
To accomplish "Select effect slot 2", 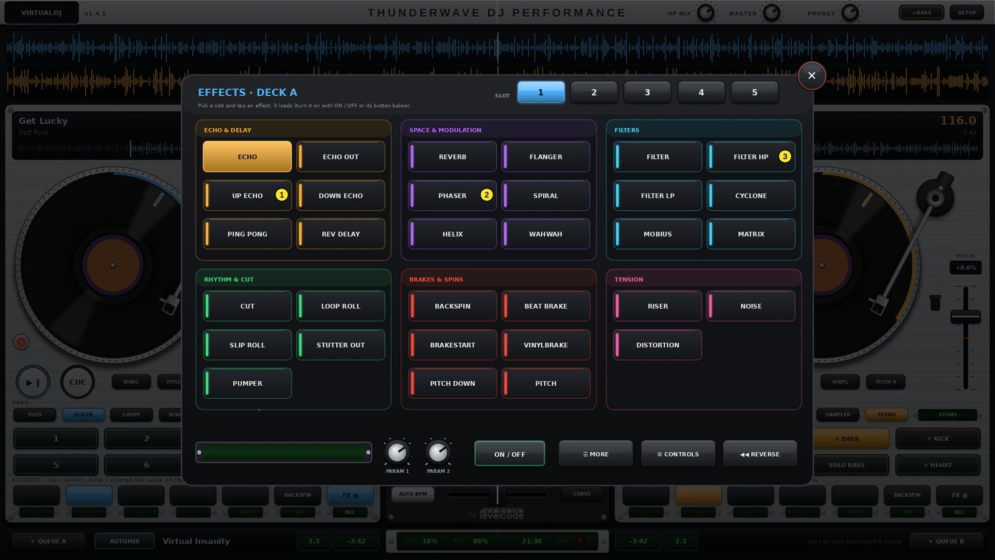I will (594, 92).
